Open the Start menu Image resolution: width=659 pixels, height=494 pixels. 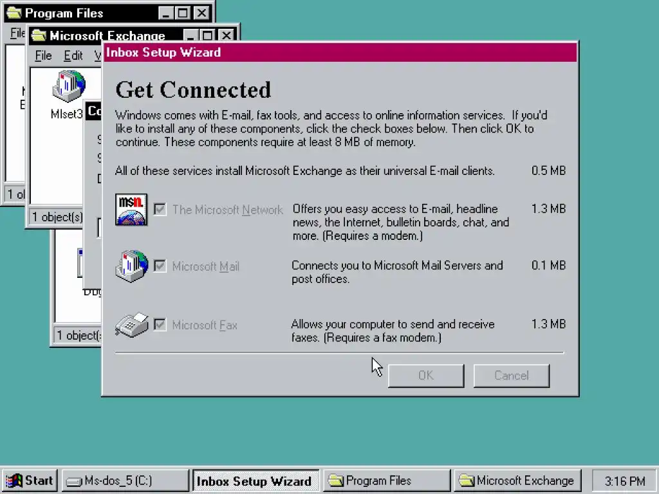pos(30,480)
